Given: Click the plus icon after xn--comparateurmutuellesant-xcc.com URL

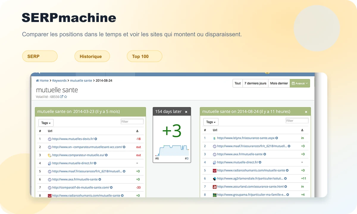Looking at the screenshot, I should (124, 147).
